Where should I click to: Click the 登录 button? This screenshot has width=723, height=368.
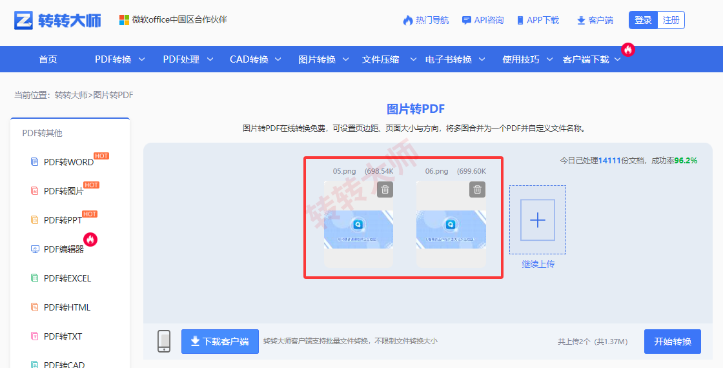[643, 20]
